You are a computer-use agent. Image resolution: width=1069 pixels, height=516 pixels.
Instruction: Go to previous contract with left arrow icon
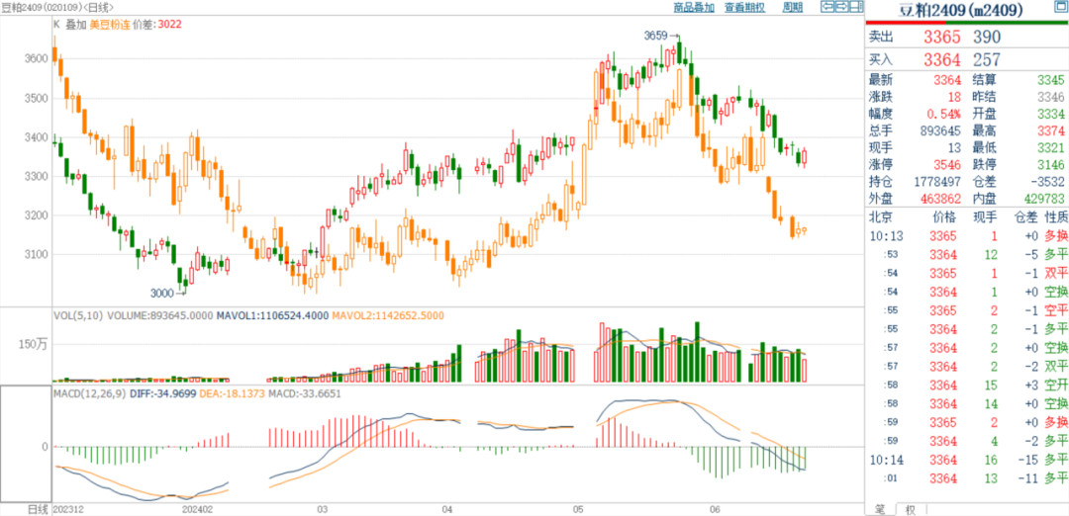(826, 8)
